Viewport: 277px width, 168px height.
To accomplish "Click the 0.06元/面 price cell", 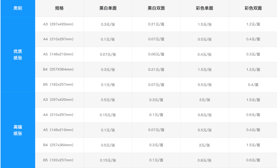I will click(x=156, y=55).
